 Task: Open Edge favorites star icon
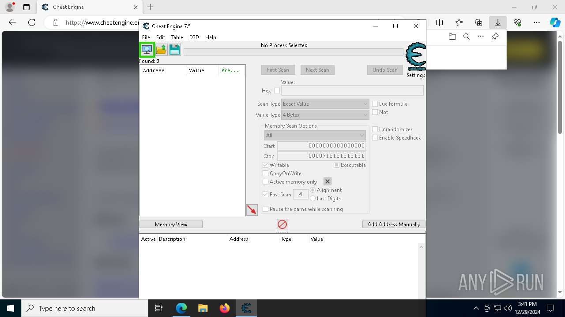459,22
